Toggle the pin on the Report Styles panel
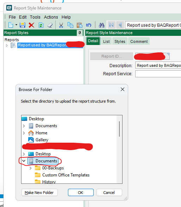The height and width of the screenshot is (207, 181). (x=80, y=33)
